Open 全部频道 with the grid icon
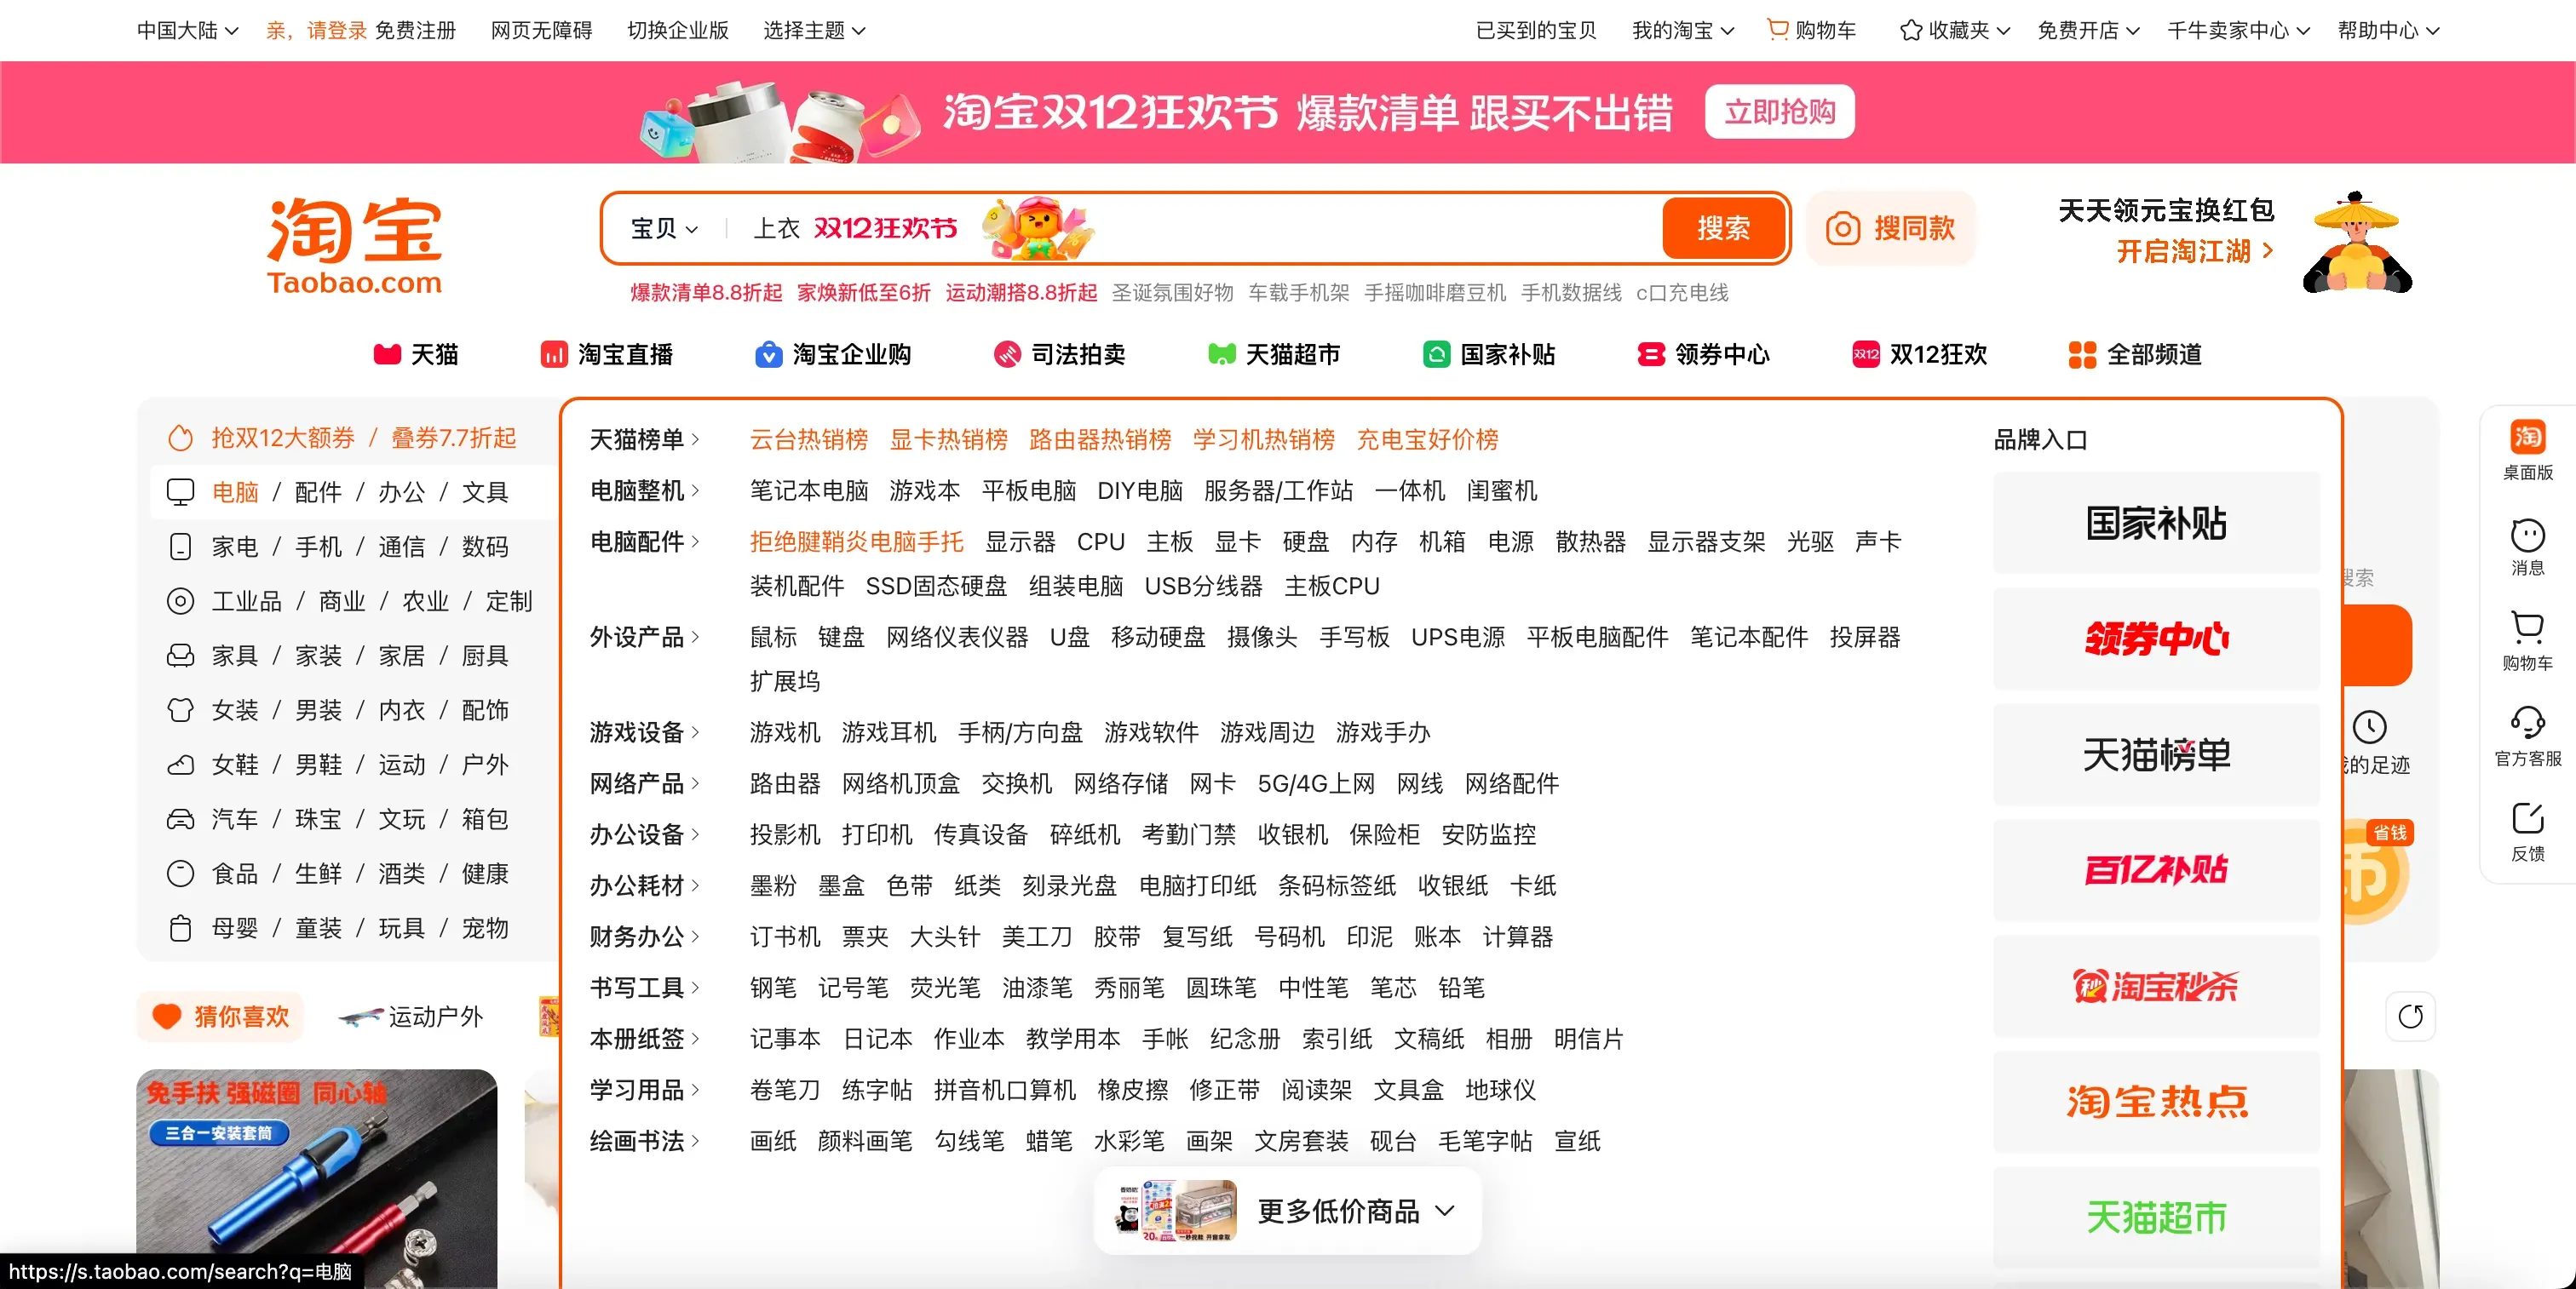 pyautogui.click(x=2080, y=355)
